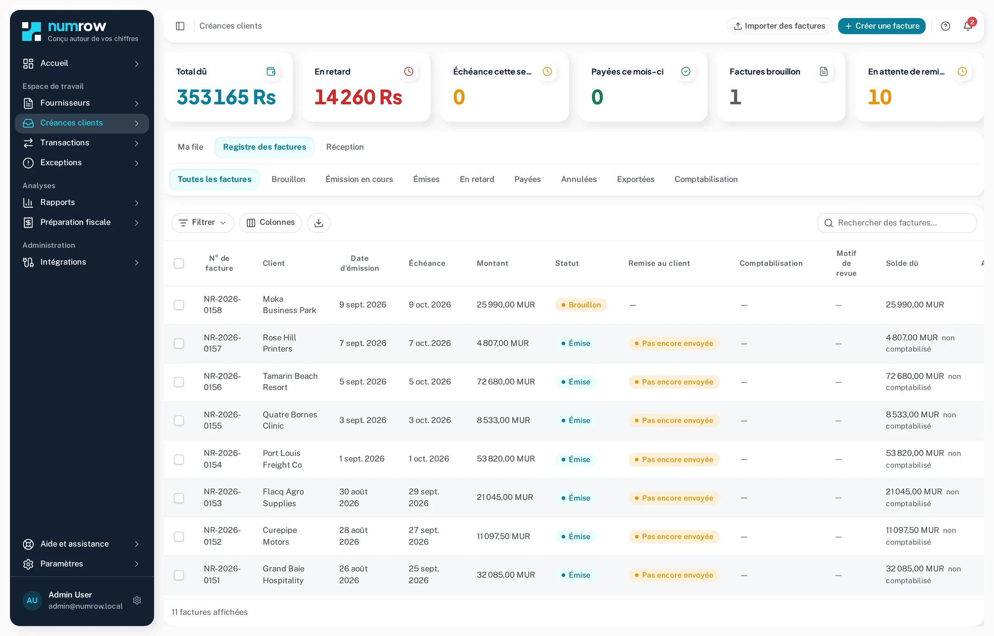Viewport: 994px width, 636px height.
Task: Check the box for Rose Hill Printers invoice
Action: pos(179,343)
